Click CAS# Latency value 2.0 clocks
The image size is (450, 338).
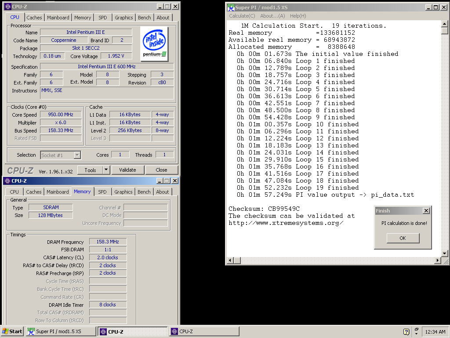pos(108,257)
